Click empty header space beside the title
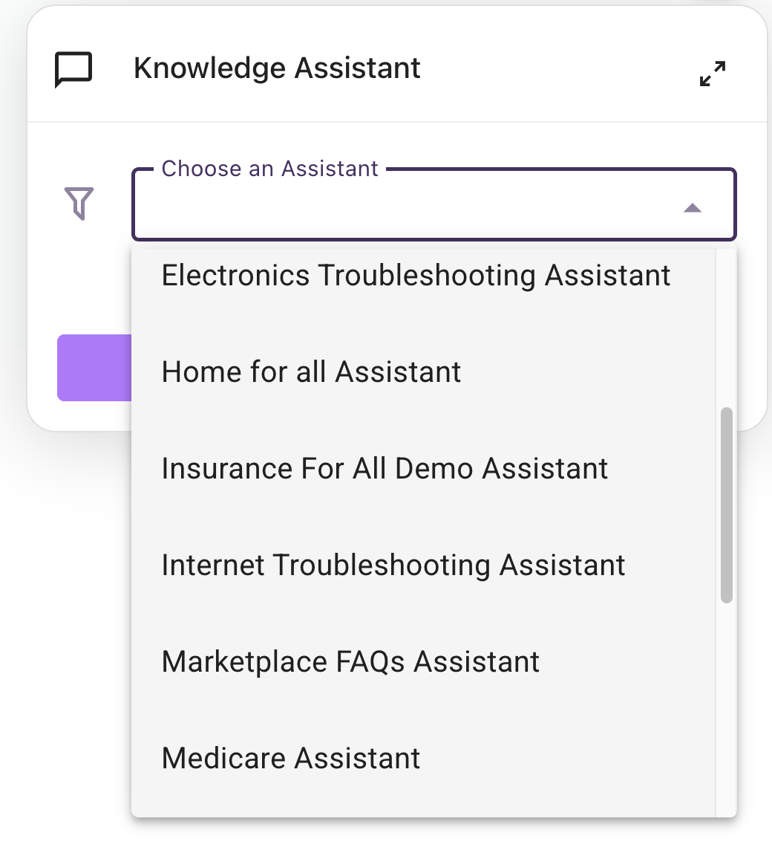The image size is (772, 856). [x=557, y=68]
